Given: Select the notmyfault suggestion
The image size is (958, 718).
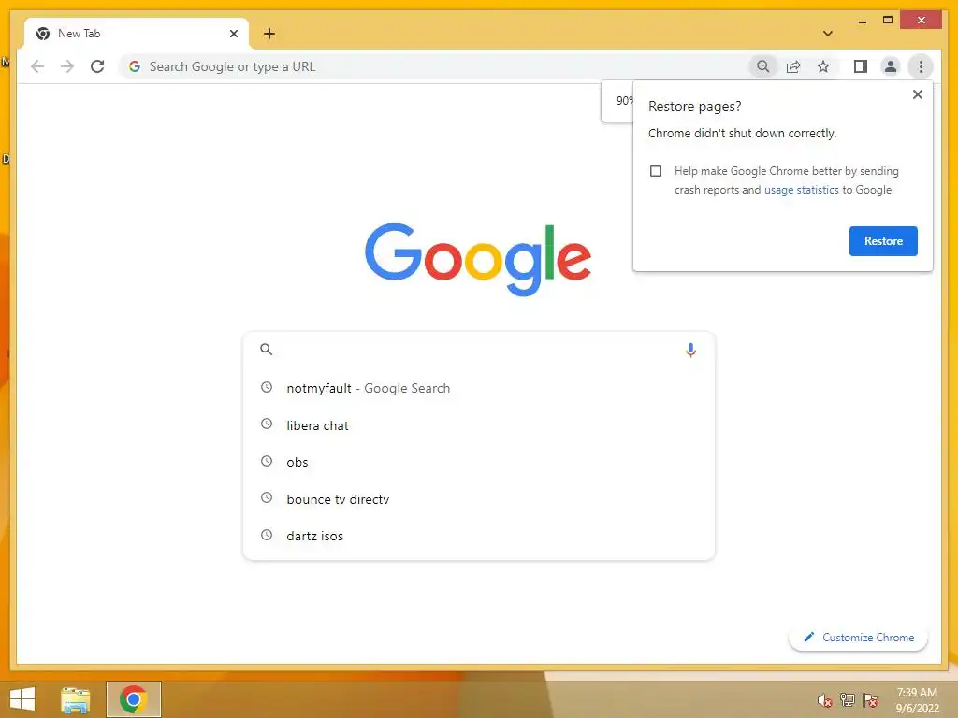Looking at the screenshot, I should (479, 388).
